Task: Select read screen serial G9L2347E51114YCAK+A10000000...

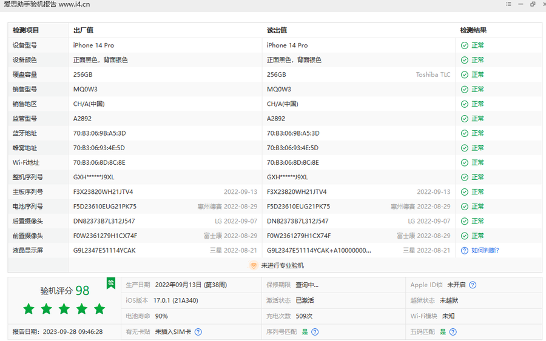Action: (x=319, y=250)
